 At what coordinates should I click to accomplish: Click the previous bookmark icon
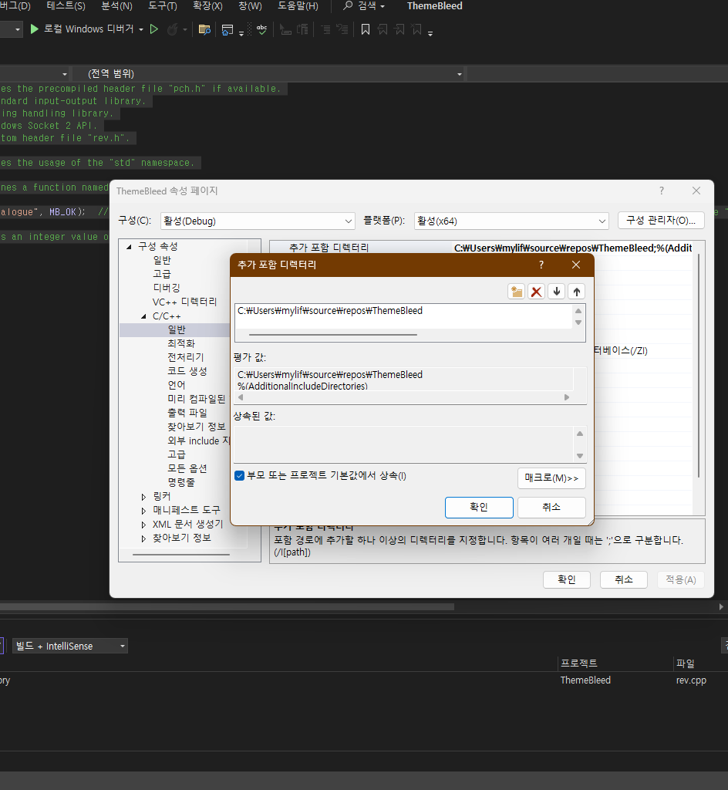pos(383,30)
